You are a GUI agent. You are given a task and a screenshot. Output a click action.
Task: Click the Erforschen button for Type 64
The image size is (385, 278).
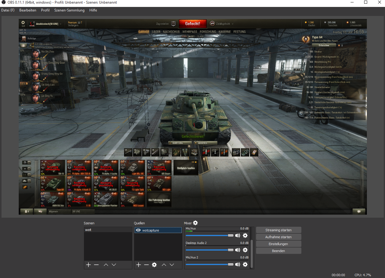coord(324,46)
